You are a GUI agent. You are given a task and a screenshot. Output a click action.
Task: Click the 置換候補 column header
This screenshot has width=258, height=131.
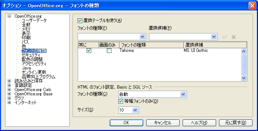215,45
